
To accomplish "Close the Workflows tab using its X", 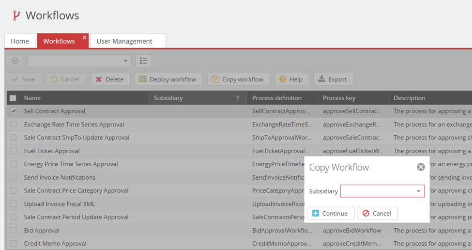I will (84, 37).
